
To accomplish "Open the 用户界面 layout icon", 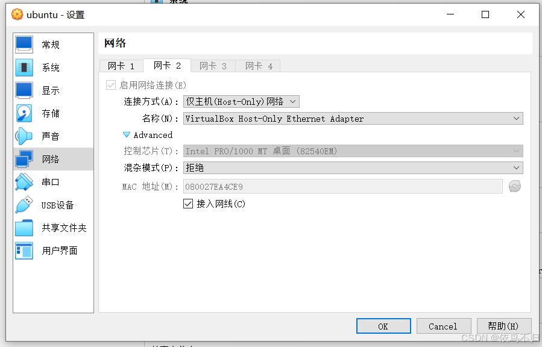I will [24, 251].
